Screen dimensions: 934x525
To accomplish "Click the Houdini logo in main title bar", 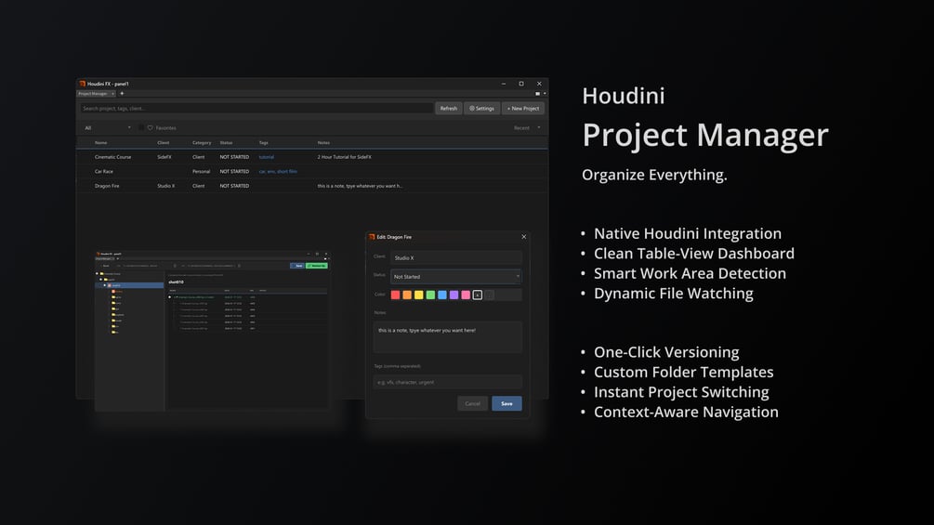I will pos(82,84).
